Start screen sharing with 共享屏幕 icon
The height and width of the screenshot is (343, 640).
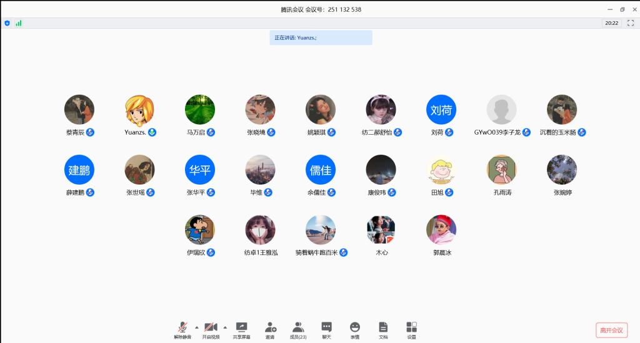241,329
